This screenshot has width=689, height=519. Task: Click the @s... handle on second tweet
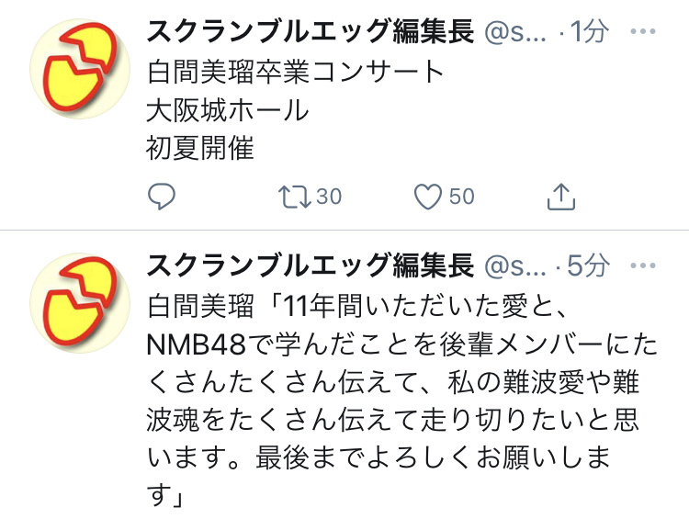pos(515,266)
